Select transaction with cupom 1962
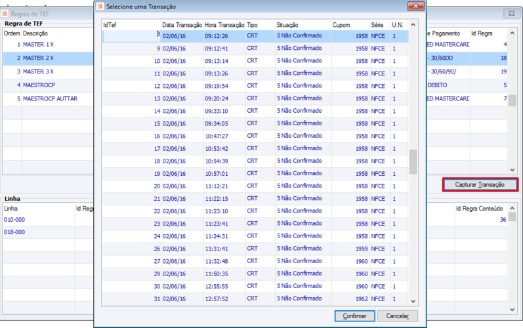The width and height of the screenshot is (523, 328). pos(255,298)
